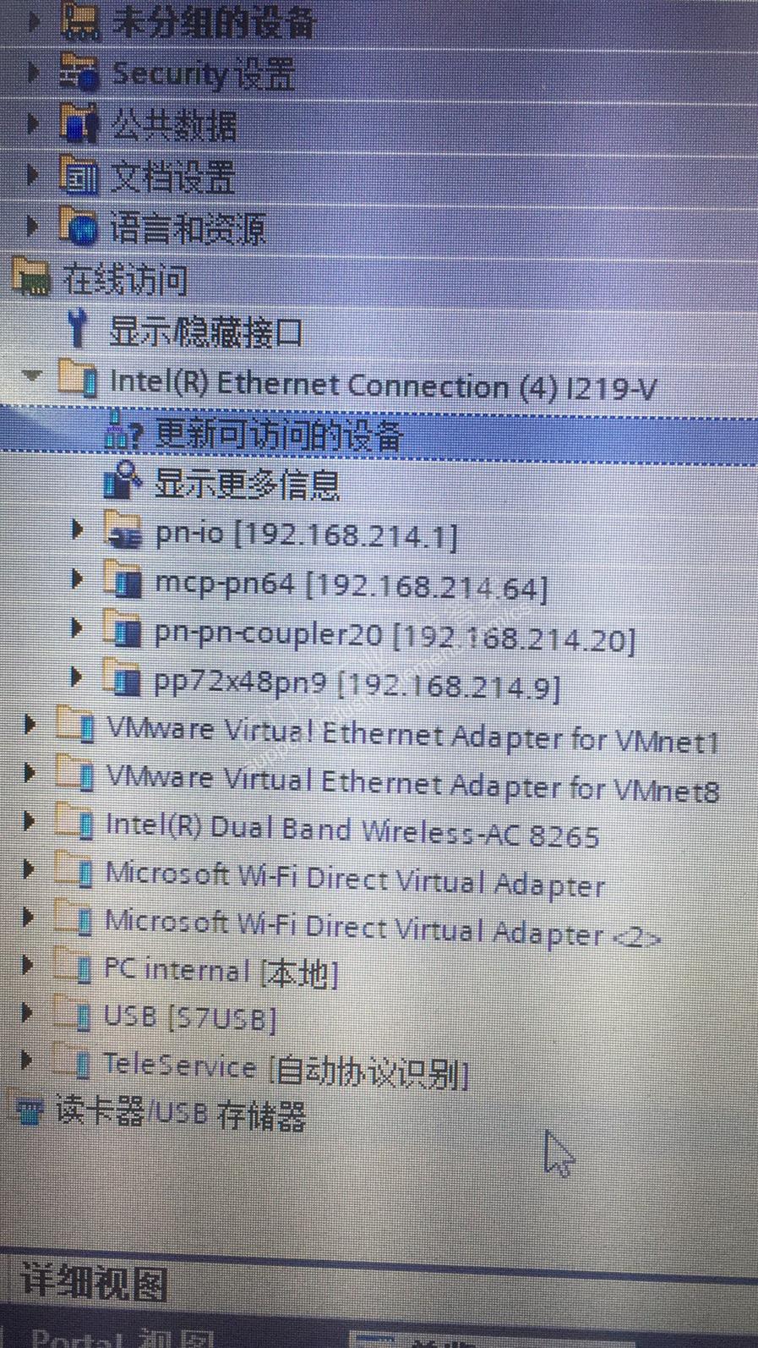Click the Security 设置 icon

pos(79,72)
